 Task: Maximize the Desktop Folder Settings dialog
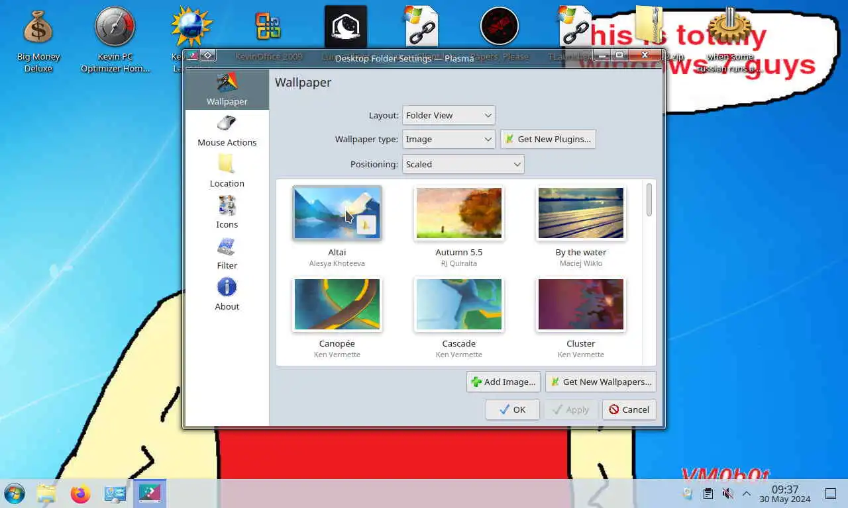[x=619, y=56]
